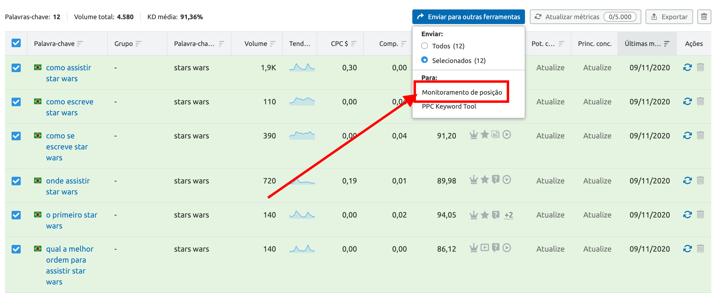The height and width of the screenshot is (293, 715).
Task: Sort by Volume column
Action: [273, 44]
